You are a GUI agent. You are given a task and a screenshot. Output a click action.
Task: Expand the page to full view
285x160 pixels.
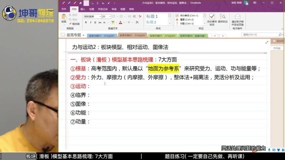tap(267, 43)
